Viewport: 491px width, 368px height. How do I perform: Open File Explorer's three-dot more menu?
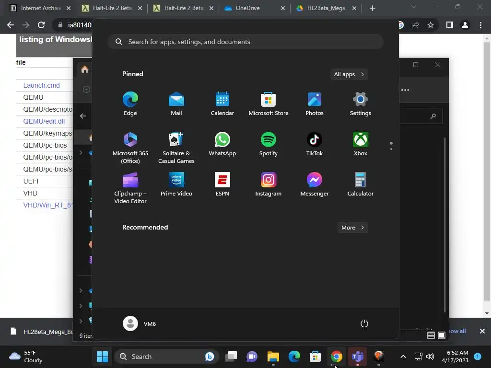(x=405, y=90)
